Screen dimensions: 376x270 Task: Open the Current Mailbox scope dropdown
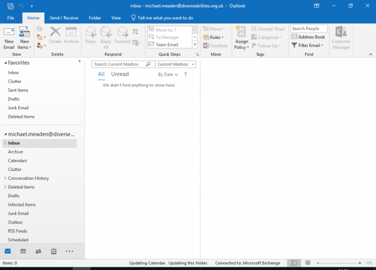pos(176,64)
